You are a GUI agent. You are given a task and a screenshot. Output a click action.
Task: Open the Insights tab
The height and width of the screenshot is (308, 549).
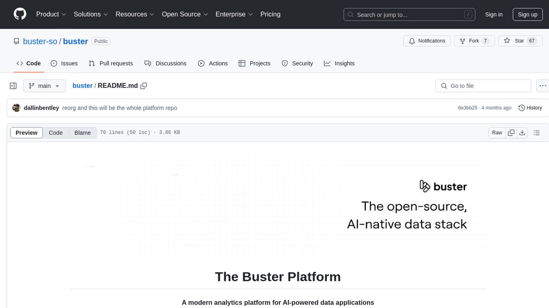coord(339,63)
